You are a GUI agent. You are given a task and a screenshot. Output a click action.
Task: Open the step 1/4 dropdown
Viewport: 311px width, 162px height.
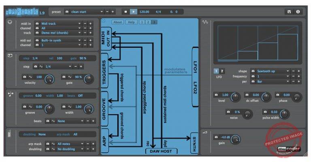click(x=58, y=67)
